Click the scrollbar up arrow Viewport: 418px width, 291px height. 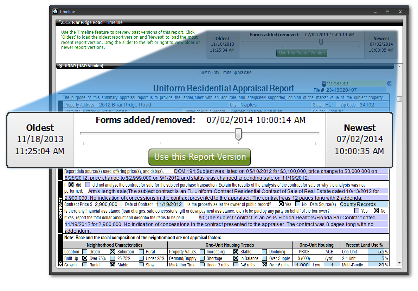pyautogui.click(x=399, y=66)
